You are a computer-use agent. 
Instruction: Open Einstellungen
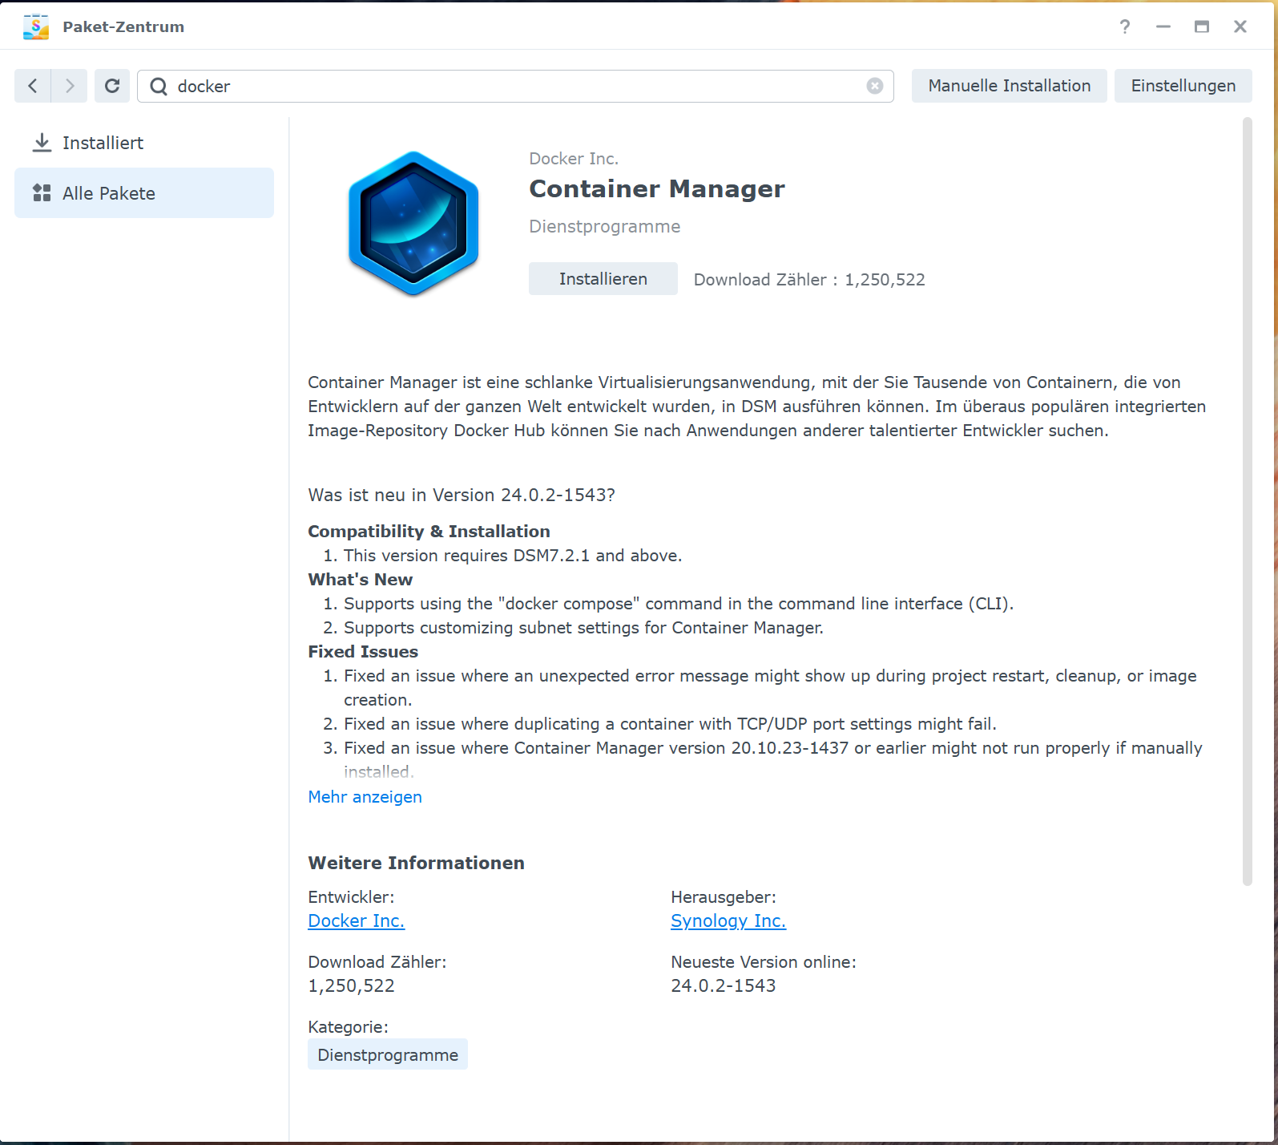coord(1183,86)
